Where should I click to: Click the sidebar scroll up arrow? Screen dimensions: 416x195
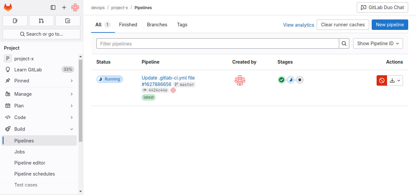point(81,56)
